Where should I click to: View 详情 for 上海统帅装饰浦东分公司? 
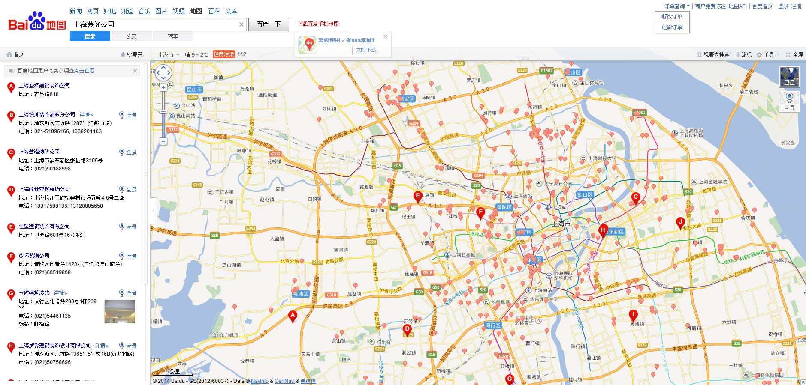coord(86,115)
